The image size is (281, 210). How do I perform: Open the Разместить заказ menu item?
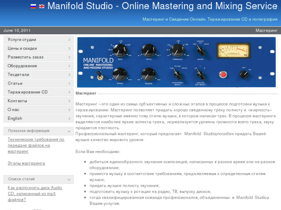tap(39, 57)
